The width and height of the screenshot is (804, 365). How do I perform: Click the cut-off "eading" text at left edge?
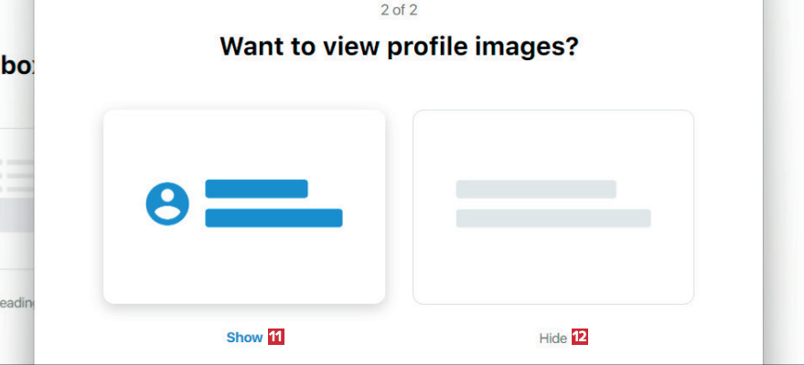(16, 303)
